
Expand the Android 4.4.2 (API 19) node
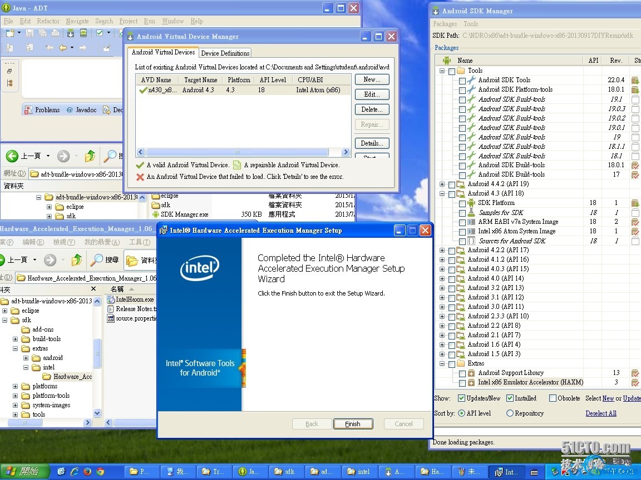point(442,184)
